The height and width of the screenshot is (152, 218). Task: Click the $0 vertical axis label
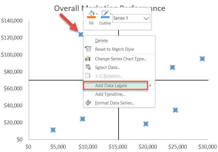coord(20,140)
